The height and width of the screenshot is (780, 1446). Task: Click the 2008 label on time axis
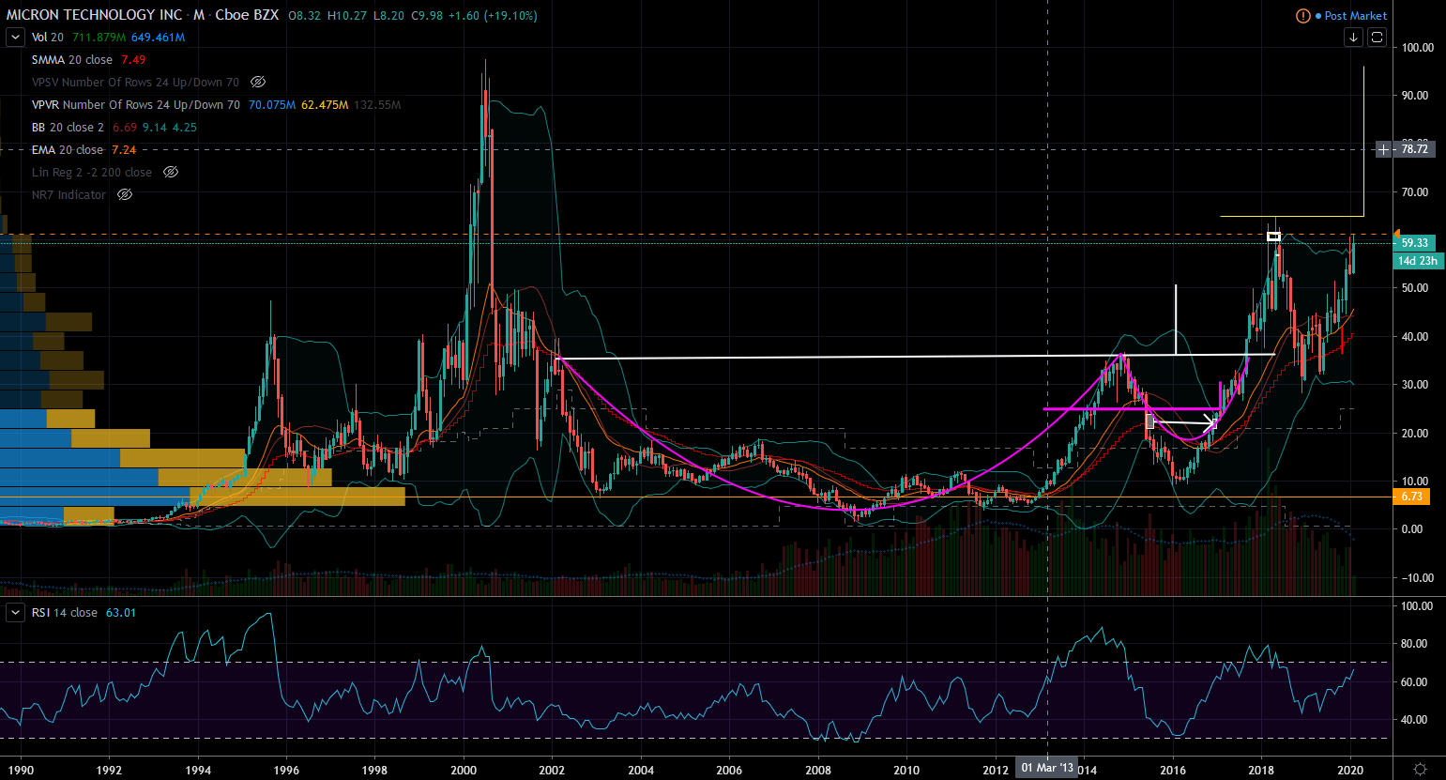[x=818, y=771]
